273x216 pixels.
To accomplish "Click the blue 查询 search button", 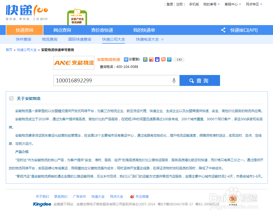I will click(200, 80).
